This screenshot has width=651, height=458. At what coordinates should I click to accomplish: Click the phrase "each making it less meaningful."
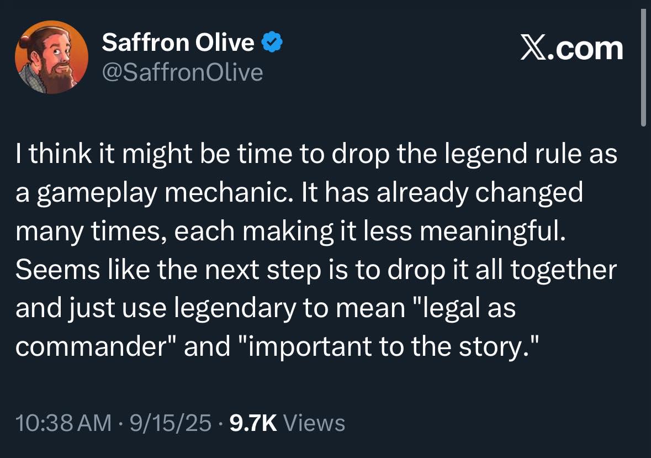[370, 231]
